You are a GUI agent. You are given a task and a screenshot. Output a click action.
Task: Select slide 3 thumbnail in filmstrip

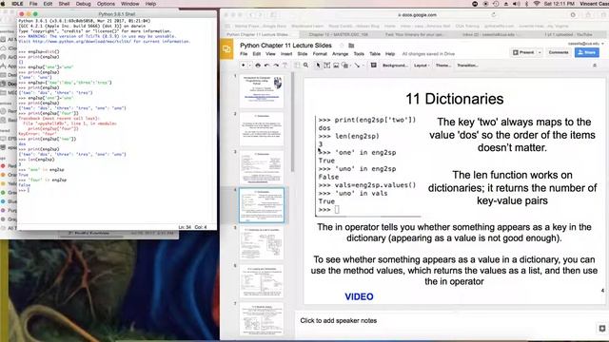coord(262,167)
